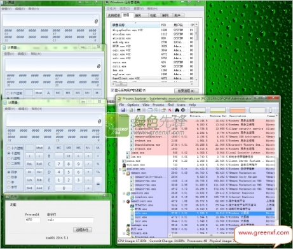Viewport: 293px width, 249px height.
Task: Select the Procexp.exe process icon
Action: 128,234
